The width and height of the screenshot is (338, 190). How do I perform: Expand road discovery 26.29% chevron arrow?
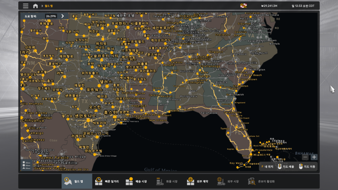pyautogui.click(x=63, y=16)
